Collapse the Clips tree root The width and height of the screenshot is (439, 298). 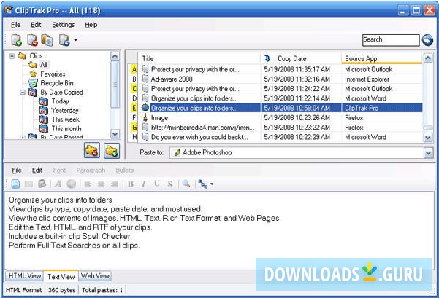(x=12, y=56)
